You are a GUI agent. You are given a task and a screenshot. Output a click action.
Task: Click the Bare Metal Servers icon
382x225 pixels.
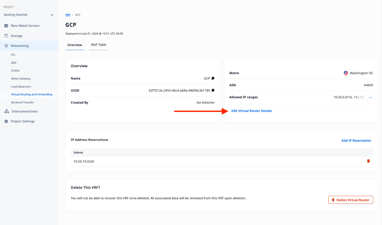[6, 26]
